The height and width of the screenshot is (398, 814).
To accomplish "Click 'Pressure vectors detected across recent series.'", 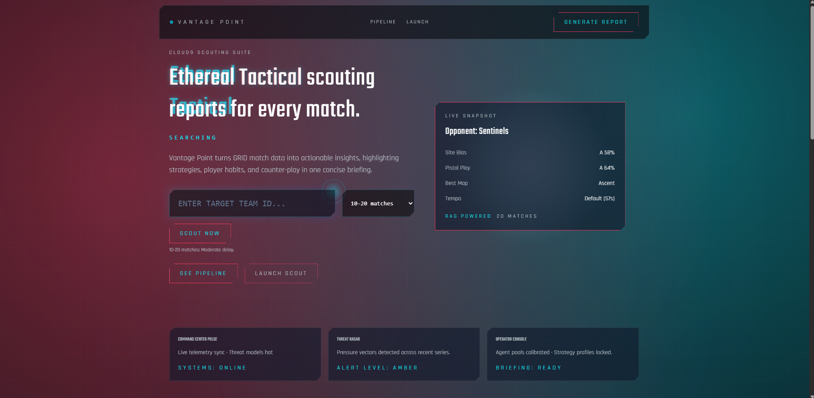I will (x=393, y=353).
